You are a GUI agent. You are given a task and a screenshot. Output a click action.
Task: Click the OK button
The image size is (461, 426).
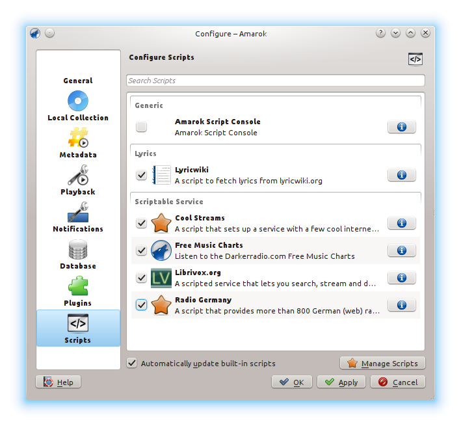point(292,382)
